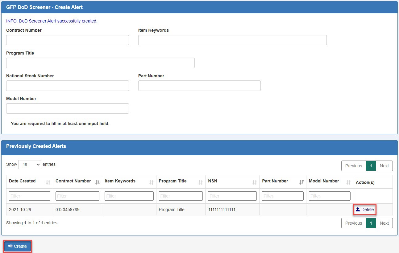
Task: Click the Create button
Action: tap(17, 246)
